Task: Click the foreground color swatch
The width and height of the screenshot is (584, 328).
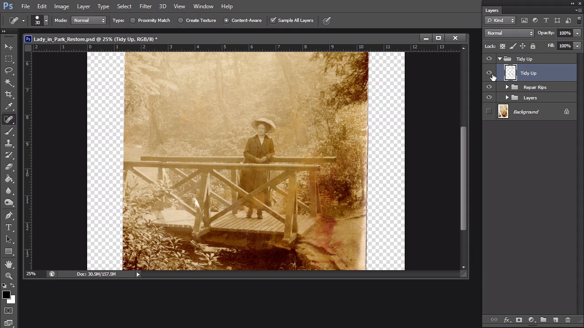Action: click(x=6, y=295)
